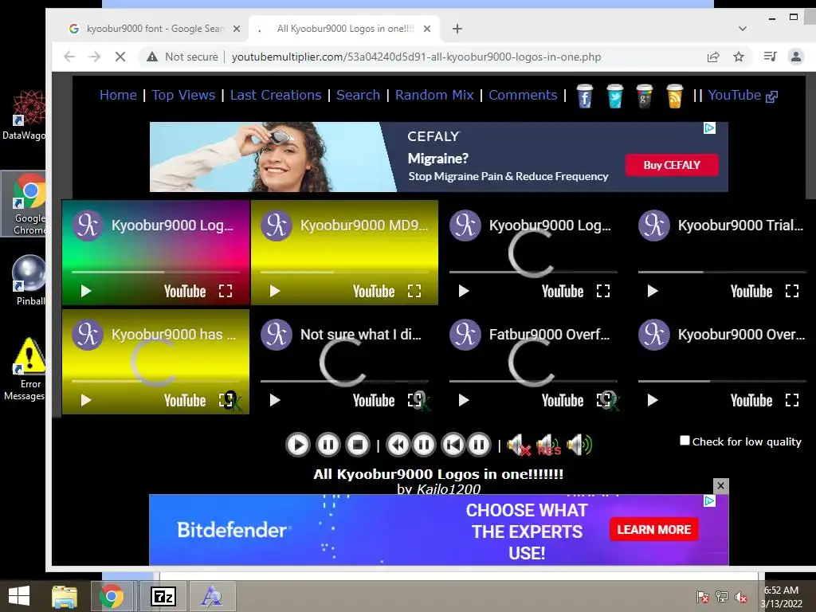Click the Not secure site info indicator
Image resolution: width=816 pixels, height=612 pixels.
tap(182, 57)
